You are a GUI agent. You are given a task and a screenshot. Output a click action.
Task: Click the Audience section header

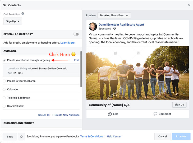(x=10, y=51)
